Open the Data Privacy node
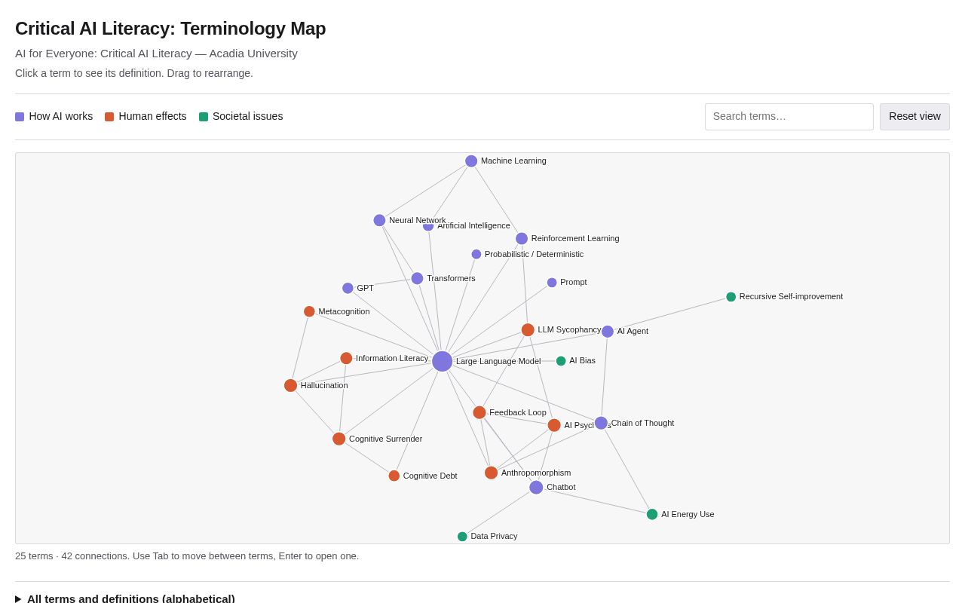The image size is (965, 603). pyautogui.click(x=462, y=537)
